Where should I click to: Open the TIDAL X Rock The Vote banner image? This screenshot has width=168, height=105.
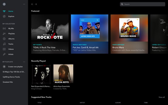click(50, 28)
